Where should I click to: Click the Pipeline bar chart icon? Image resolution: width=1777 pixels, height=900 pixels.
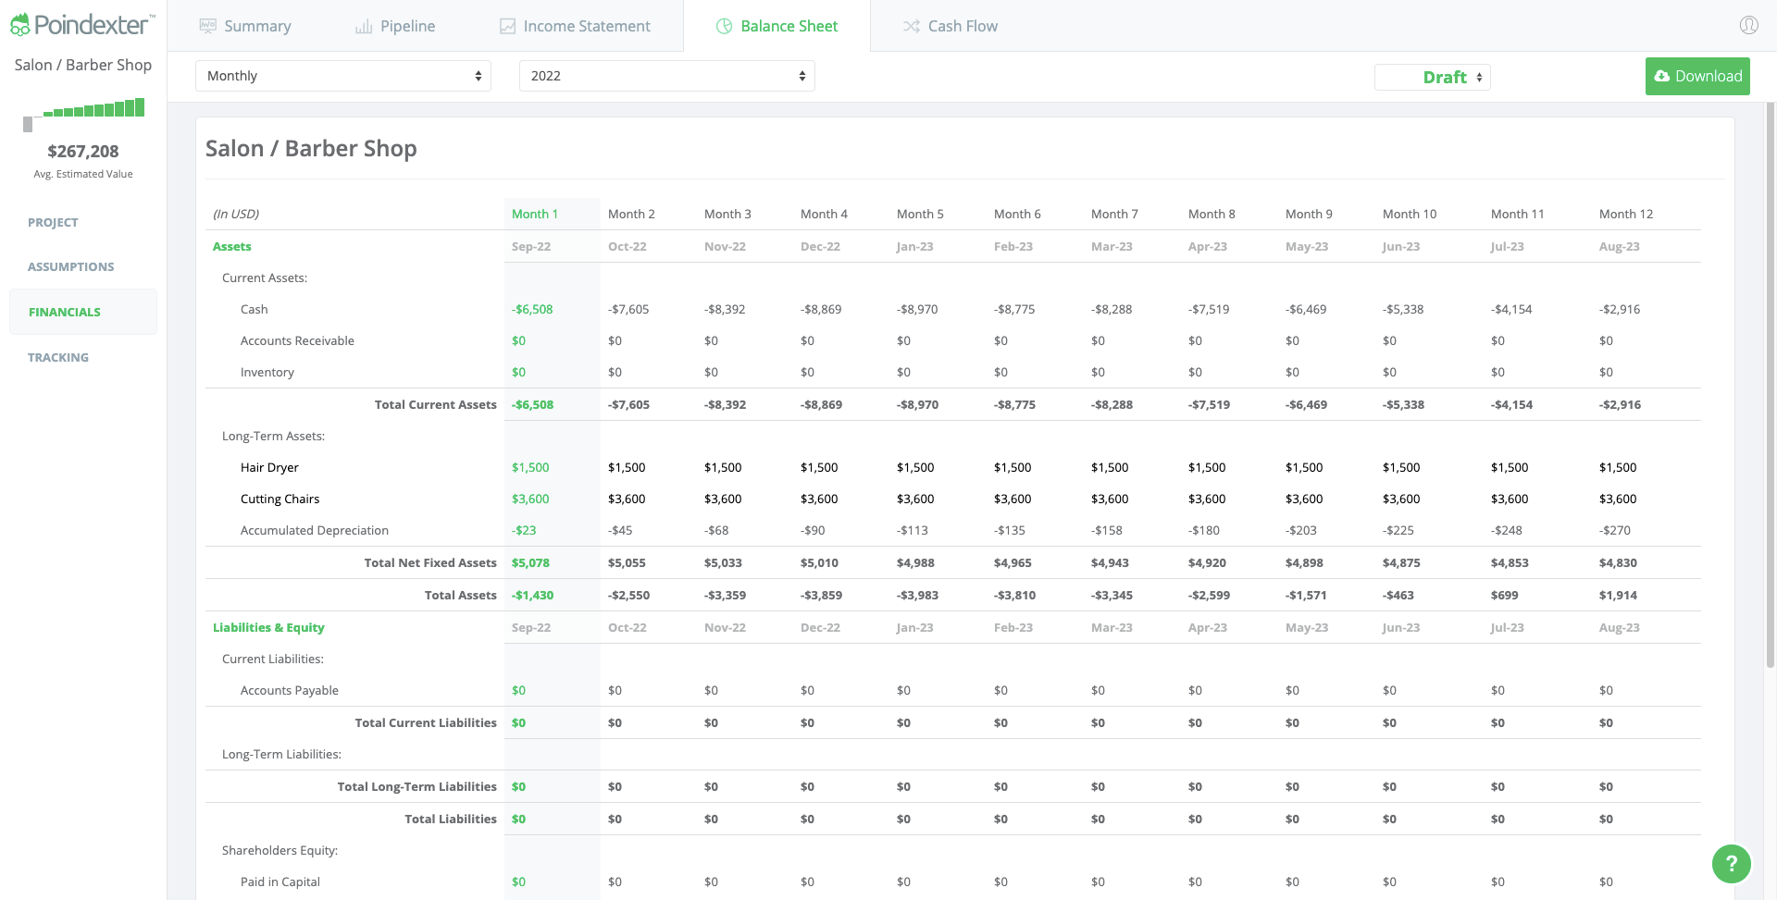[364, 27]
